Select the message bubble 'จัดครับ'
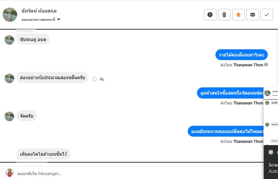The image size is (278, 179). [x=27, y=116]
